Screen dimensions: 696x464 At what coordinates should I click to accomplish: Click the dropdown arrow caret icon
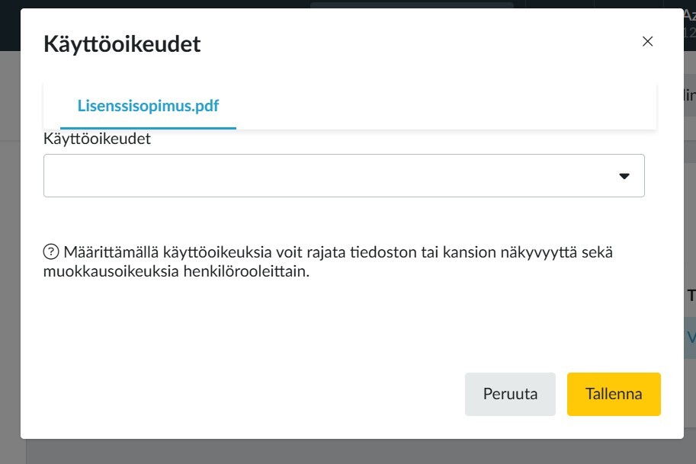(624, 176)
